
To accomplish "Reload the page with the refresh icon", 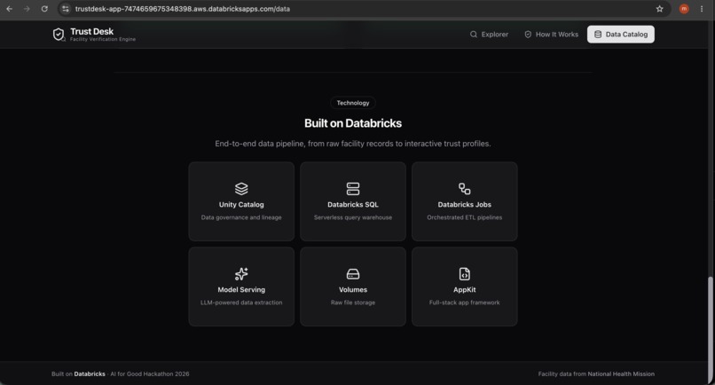I will 44,9.
